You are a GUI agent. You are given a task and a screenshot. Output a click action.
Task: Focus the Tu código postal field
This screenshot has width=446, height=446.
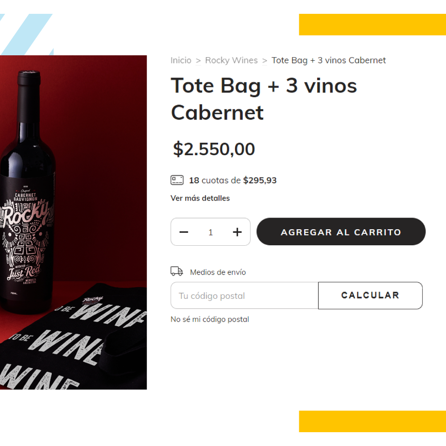click(244, 296)
